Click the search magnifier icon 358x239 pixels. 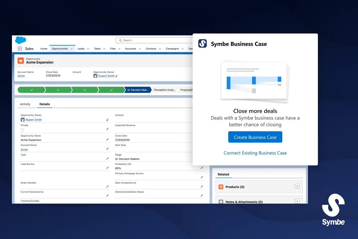pyautogui.click(x=121, y=40)
